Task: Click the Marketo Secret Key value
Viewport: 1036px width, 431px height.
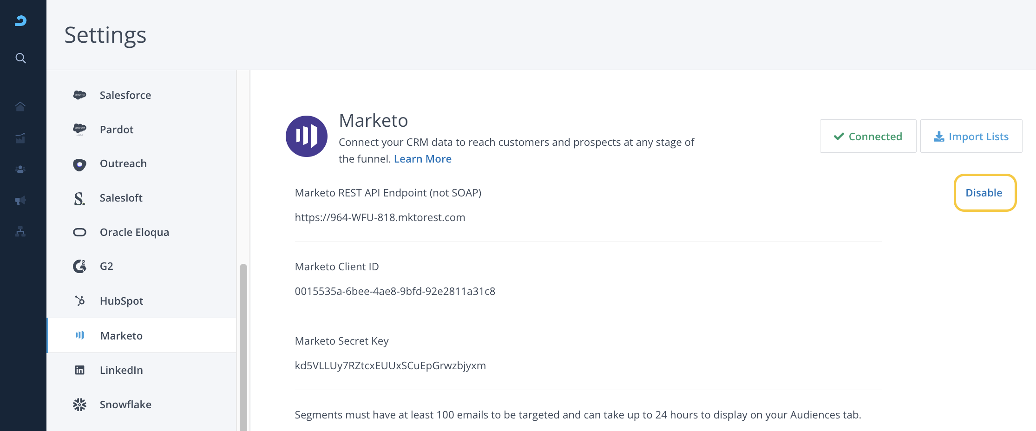Action: coord(390,366)
